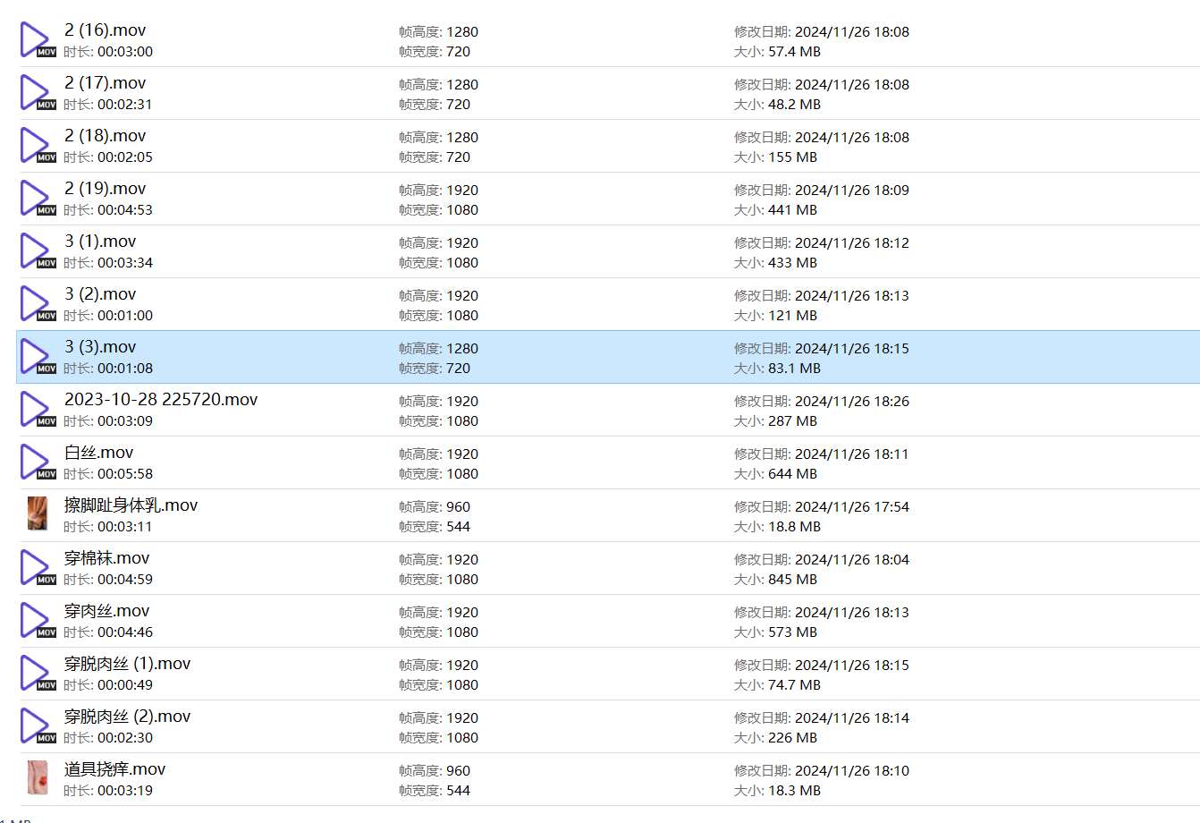
Task: Select the thumbnail of 擦脚趾身体乳.mov
Action: [37, 514]
